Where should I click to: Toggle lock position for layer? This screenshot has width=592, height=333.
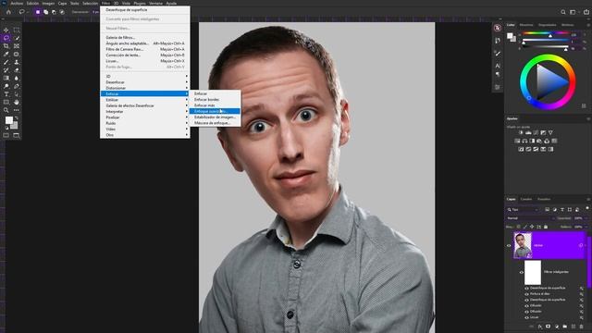tap(532, 227)
